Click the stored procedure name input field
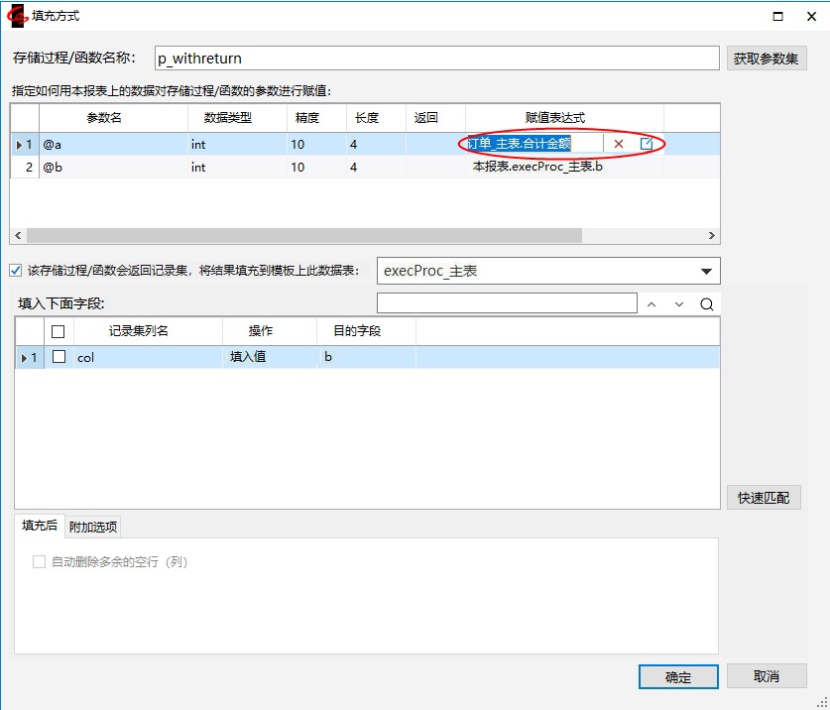The image size is (830, 710). 435,59
